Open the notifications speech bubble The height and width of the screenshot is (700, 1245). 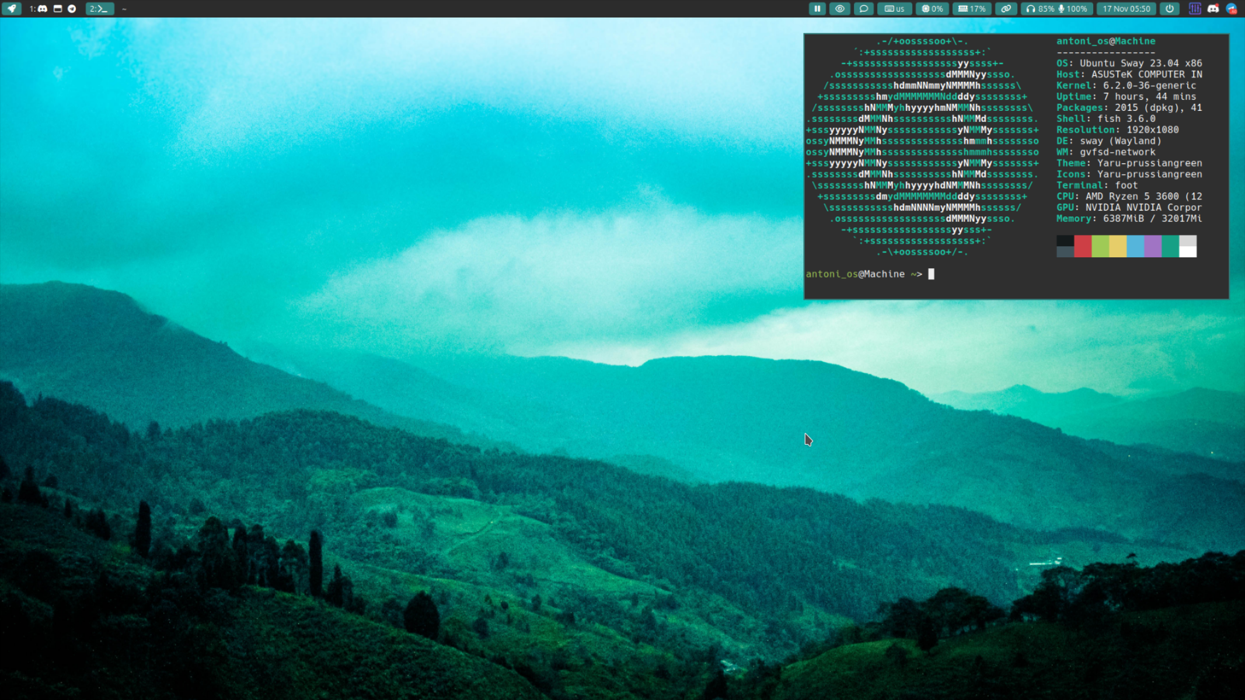click(x=863, y=9)
